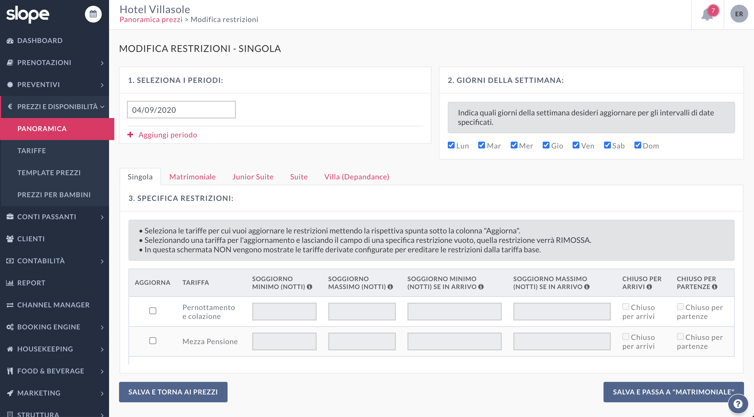Enable Aggiorna checkbox for Mezza Pensione
The height and width of the screenshot is (417, 754).
[x=153, y=341]
